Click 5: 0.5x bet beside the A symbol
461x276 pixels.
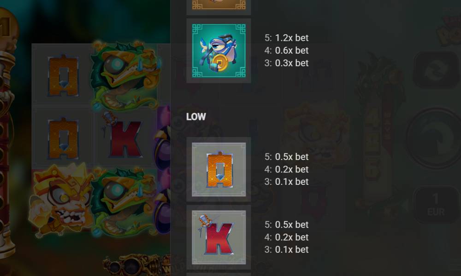point(286,156)
